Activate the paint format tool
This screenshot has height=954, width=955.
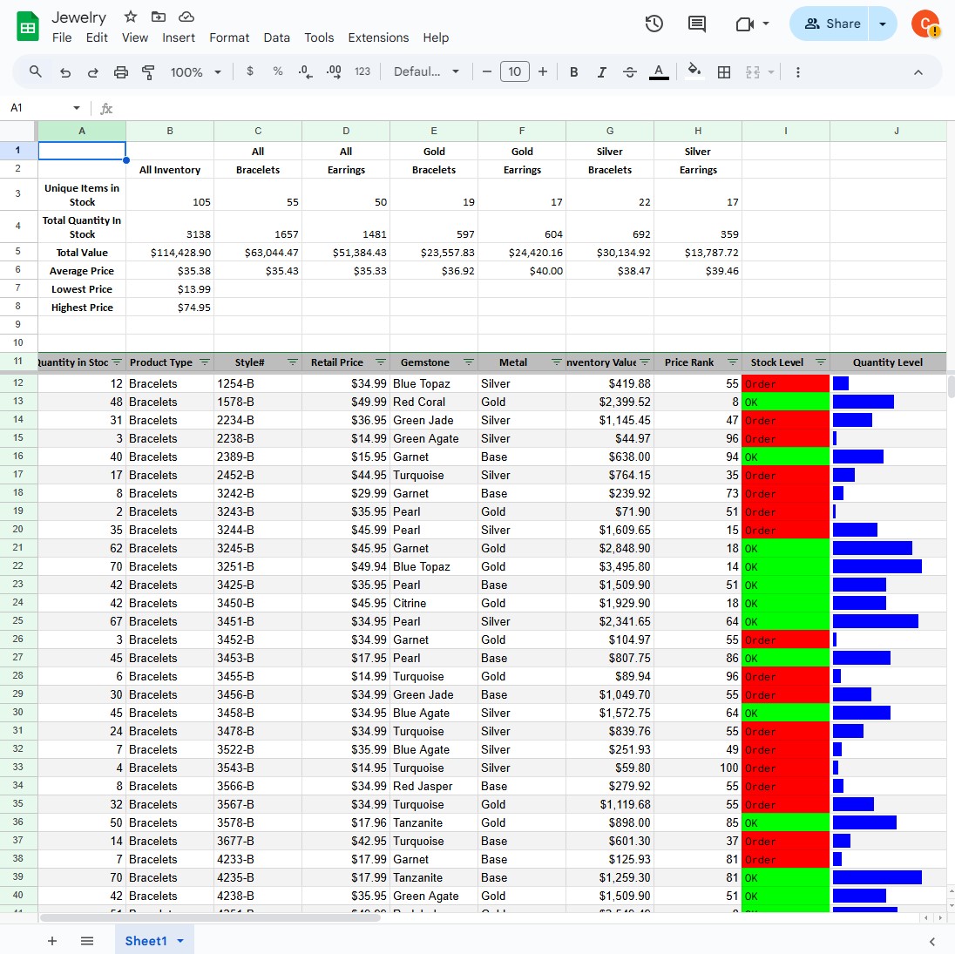pyautogui.click(x=148, y=71)
